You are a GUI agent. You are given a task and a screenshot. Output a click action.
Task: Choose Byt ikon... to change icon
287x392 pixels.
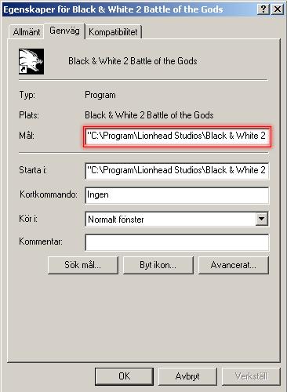coord(158,265)
